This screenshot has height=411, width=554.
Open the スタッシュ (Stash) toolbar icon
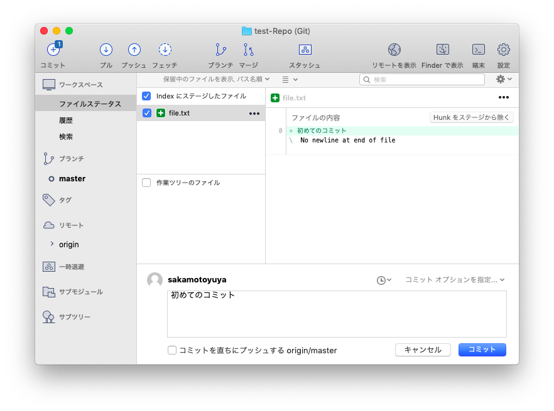coord(305,50)
